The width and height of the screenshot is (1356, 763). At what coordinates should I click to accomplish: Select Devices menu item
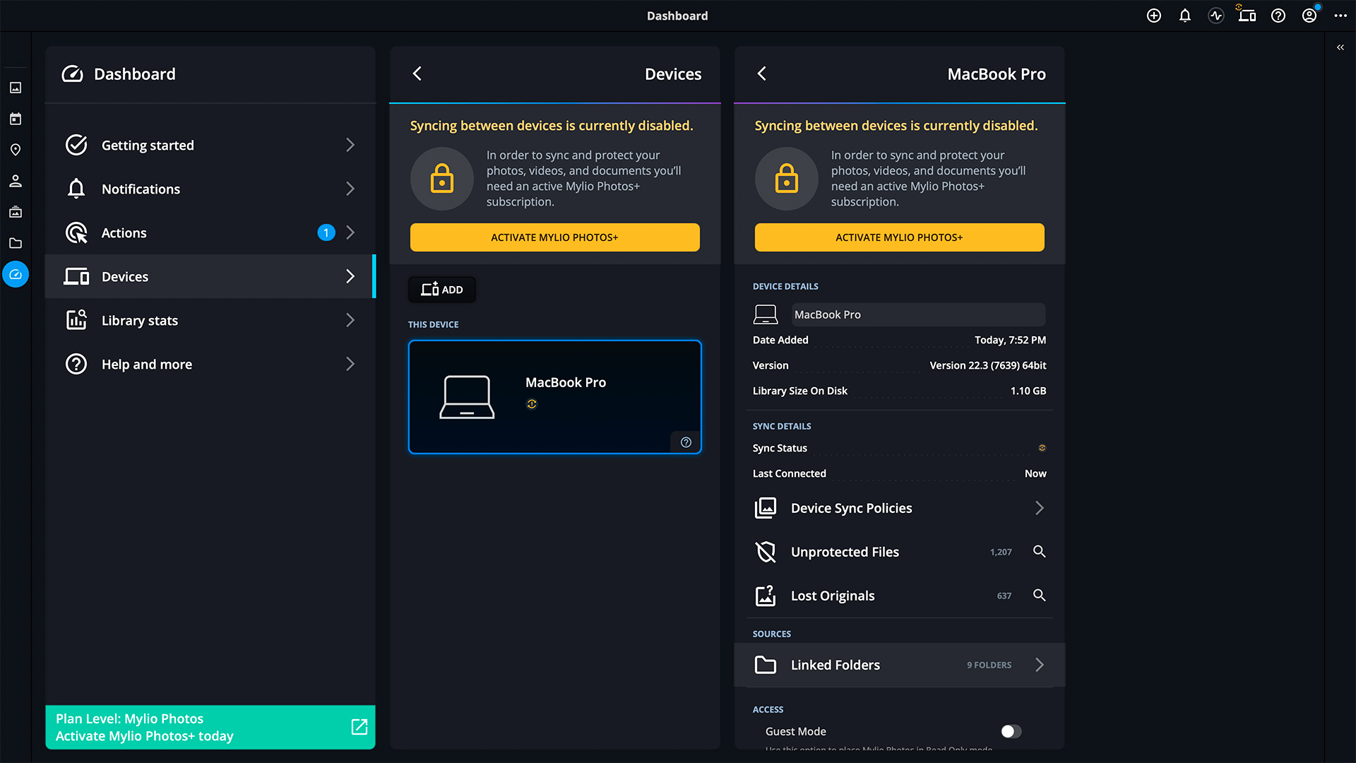pyautogui.click(x=210, y=276)
